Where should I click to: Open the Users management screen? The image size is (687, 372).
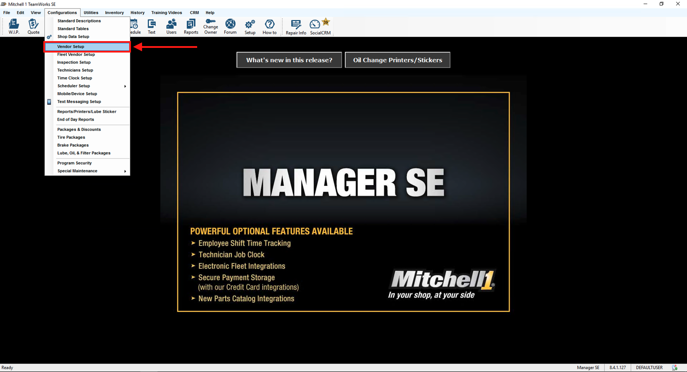click(171, 26)
